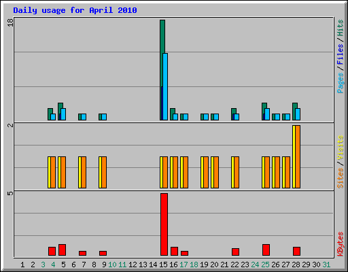
Task: Click day label '25' on the x-axis
Action: (265, 265)
